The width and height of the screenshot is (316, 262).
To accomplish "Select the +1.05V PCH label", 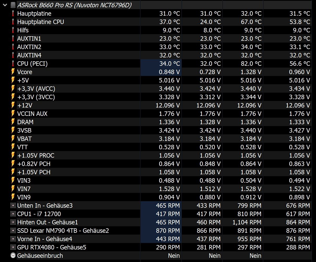I will pos(34,172).
